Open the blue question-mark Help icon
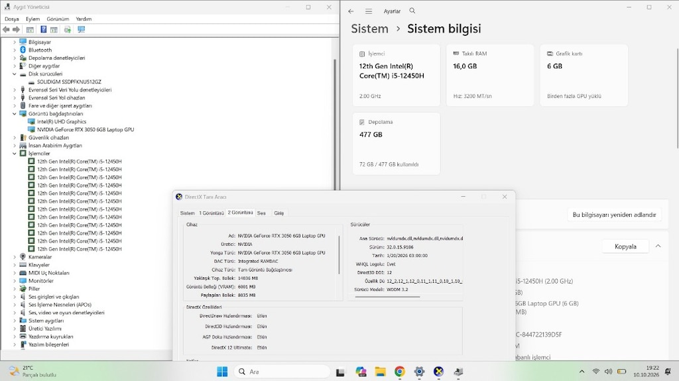Viewport: 679px width, 381px height. point(43,29)
